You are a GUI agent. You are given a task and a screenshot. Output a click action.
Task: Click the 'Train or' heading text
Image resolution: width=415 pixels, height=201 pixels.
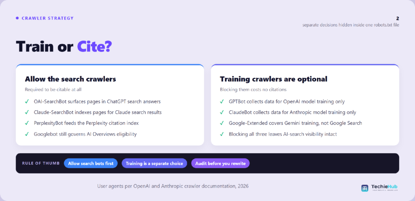tap(45, 46)
